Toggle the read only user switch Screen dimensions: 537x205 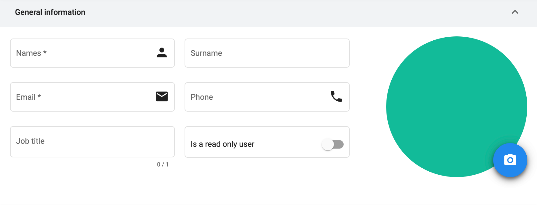333,144
